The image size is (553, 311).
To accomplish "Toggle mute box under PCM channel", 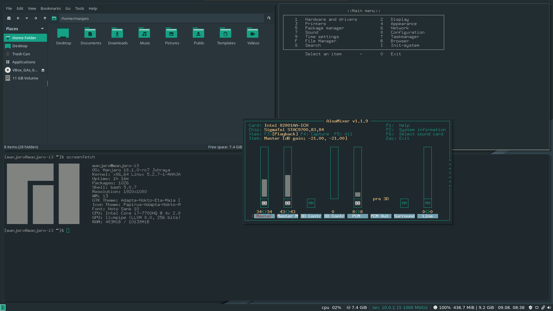I will tap(357, 203).
